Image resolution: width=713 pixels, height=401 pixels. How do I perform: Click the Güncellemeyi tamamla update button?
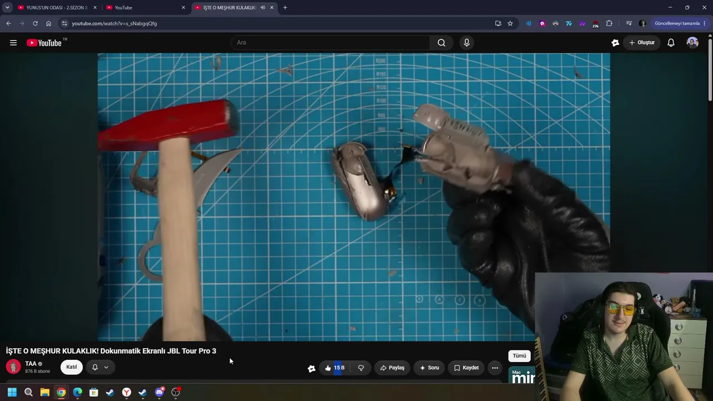[x=677, y=23]
